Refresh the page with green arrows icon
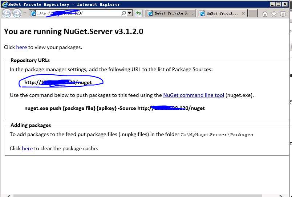This screenshot has width=292, height=197. point(138,13)
